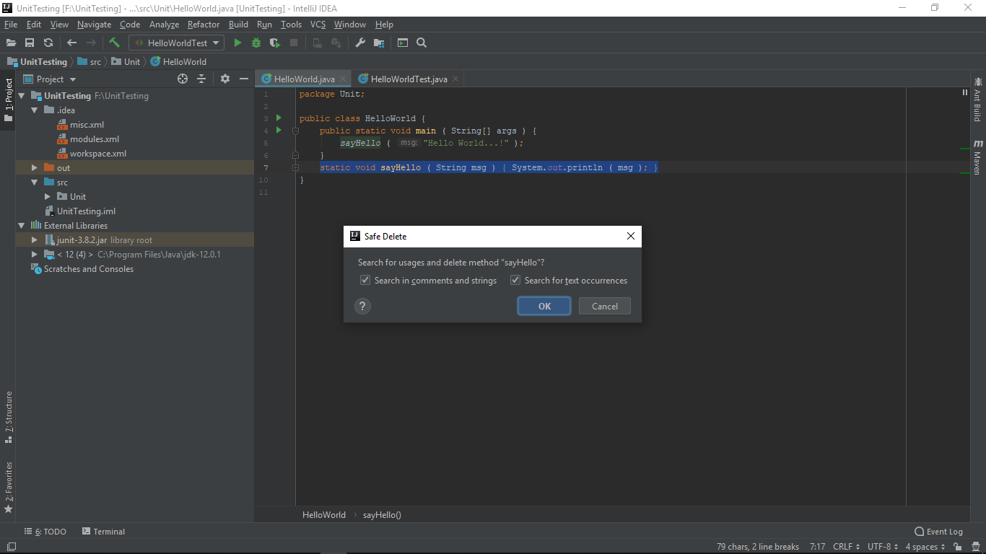Open the Refactor menu
986x554 pixels.
click(203, 25)
